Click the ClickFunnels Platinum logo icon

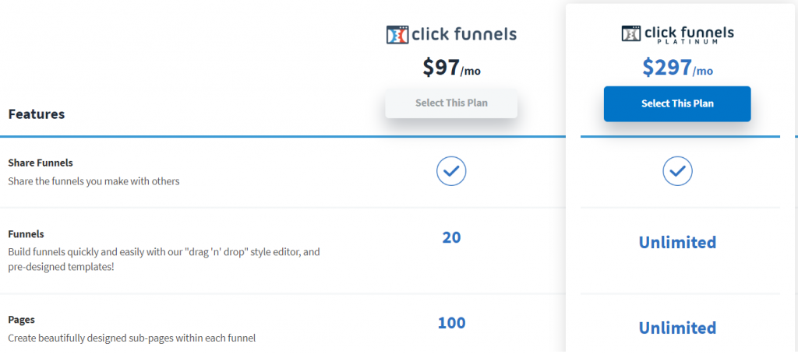(631, 33)
